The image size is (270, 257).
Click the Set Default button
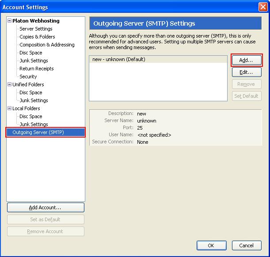[x=247, y=96]
